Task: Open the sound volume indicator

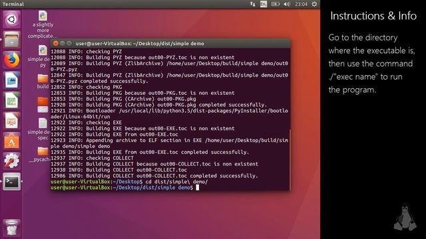Action: (x=287, y=4)
